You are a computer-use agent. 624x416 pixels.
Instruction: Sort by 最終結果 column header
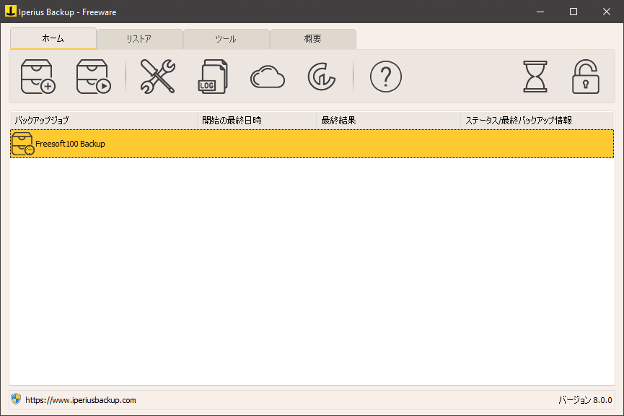388,121
